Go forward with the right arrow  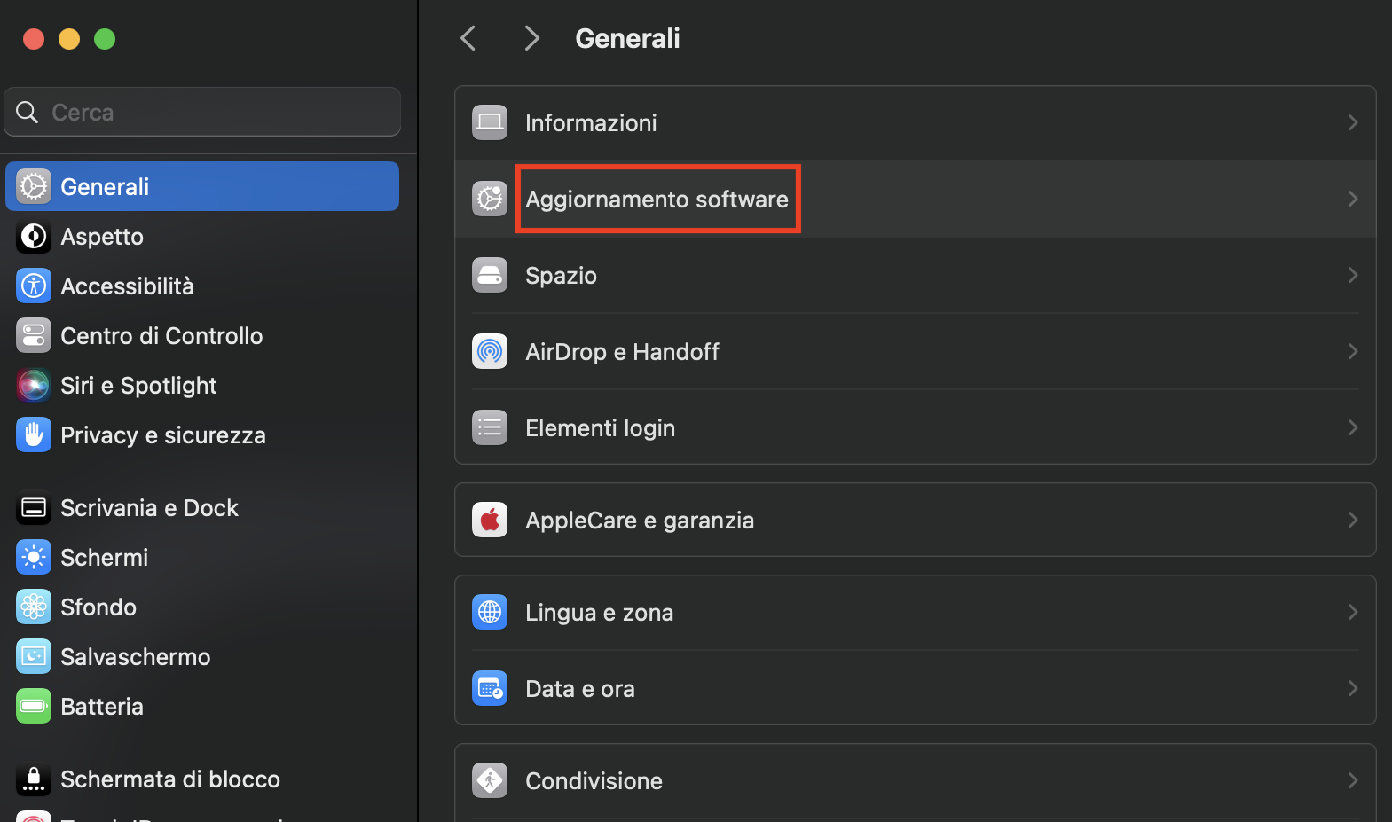click(x=531, y=38)
